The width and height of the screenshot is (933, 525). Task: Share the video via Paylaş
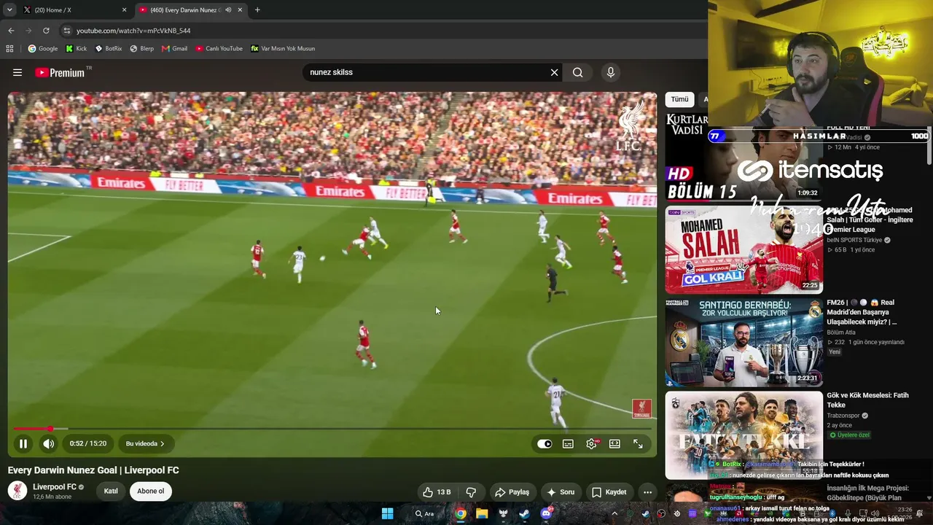point(512,492)
